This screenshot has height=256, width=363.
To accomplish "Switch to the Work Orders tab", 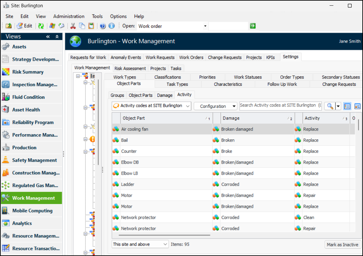I will point(191,57).
